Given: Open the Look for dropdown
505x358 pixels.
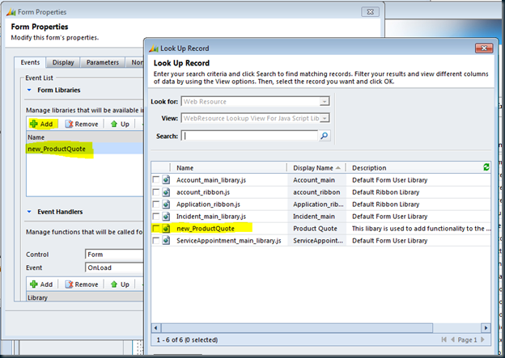Looking at the screenshot, I should pyautogui.click(x=324, y=101).
